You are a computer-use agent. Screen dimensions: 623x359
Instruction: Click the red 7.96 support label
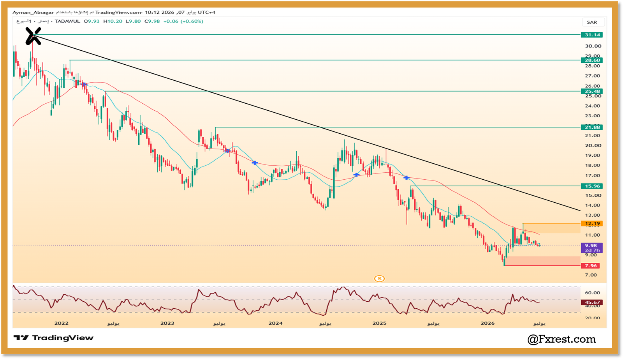click(591, 265)
